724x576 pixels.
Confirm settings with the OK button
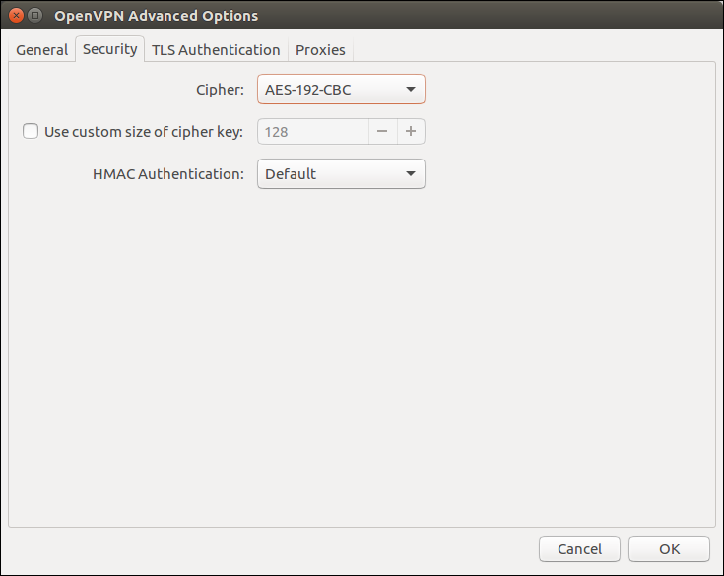pyautogui.click(x=669, y=549)
